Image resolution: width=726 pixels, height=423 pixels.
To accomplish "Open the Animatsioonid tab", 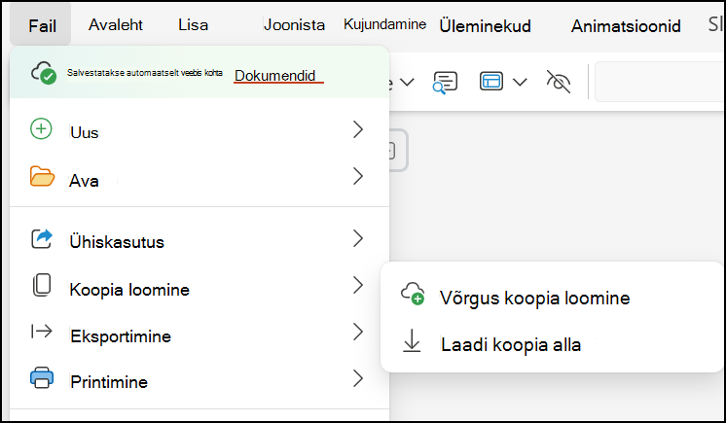I will (626, 26).
